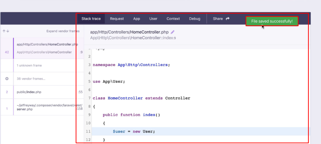The width and height of the screenshot is (321, 144).
Task: Click the public function index() line
Action: (x=131, y=115)
